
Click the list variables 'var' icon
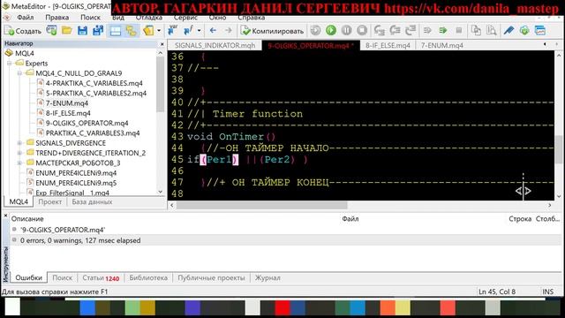[x=172, y=31]
